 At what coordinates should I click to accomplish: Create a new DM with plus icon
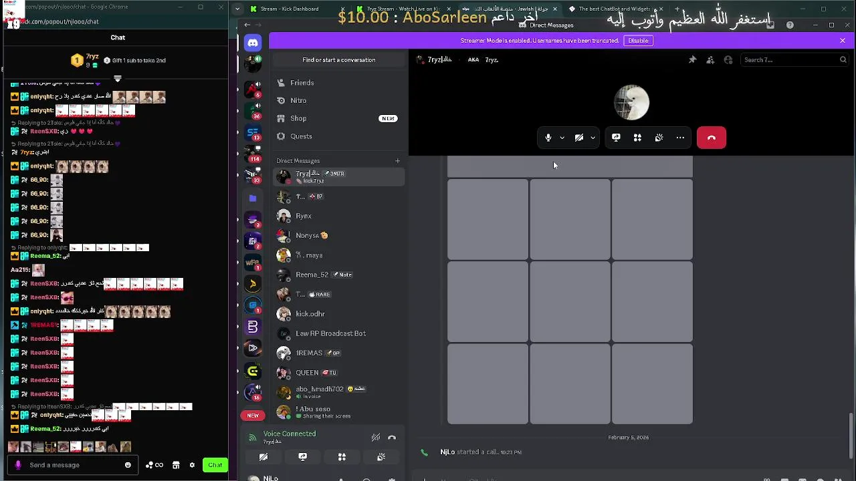point(397,160)
